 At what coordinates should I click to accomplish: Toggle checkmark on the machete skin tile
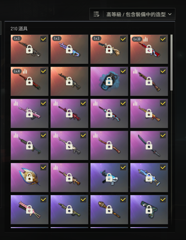tap(163, 135)
